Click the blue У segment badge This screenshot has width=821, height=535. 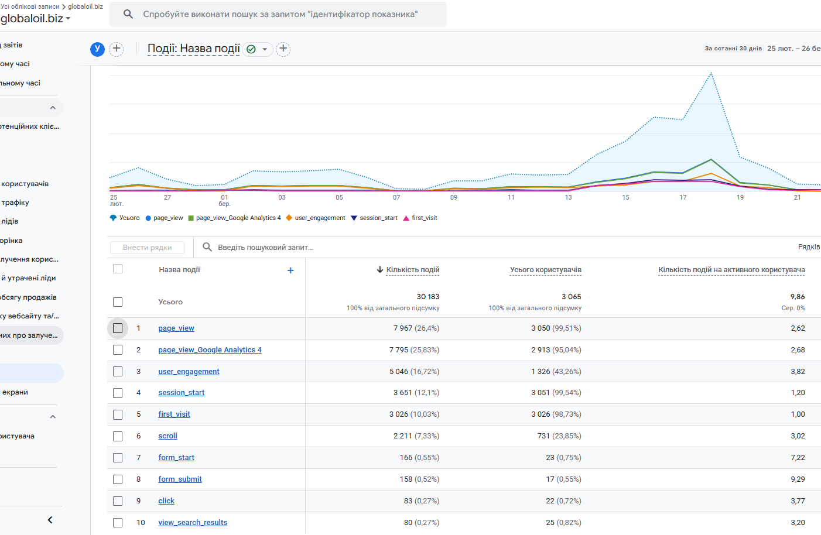[x=97, y=49]
